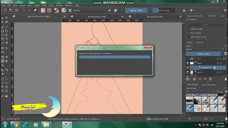Open a file using toolbar icon
The width and height of the screenshot is (228, 128).
[11, 10]
